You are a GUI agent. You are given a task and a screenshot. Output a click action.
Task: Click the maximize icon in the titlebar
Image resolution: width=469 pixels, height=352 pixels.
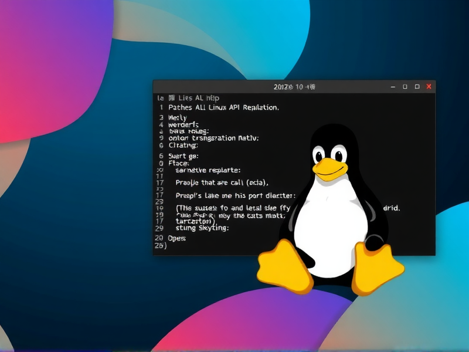pyautogui.click(x=417, y=86)
